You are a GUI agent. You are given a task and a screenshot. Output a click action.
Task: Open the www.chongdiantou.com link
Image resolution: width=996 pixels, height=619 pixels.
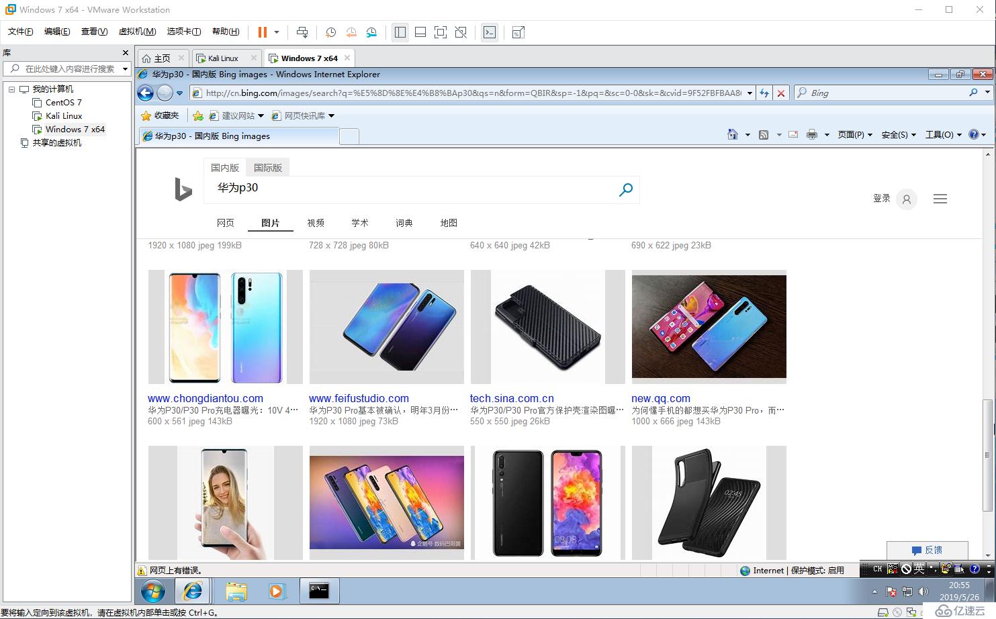[x=206, y=398]
